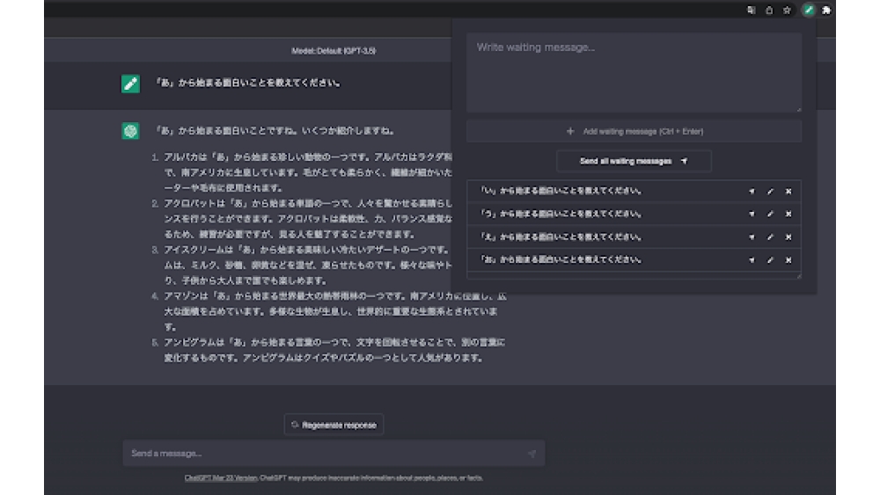This screenshot has width=880, height=495.
Task: Delete the 「い」 waiting message
Action: pos(788,191)
